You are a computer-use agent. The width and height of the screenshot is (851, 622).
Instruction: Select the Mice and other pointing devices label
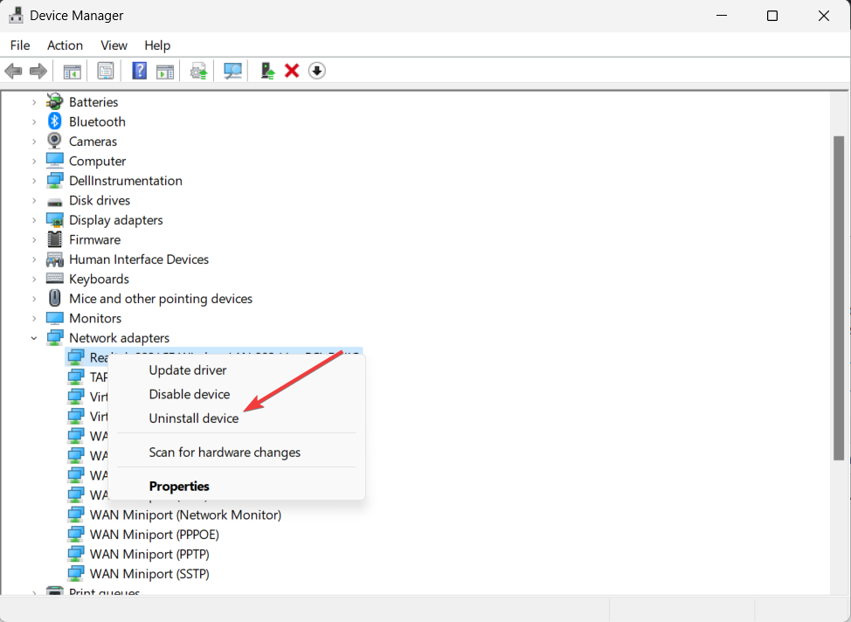[161, 299]
